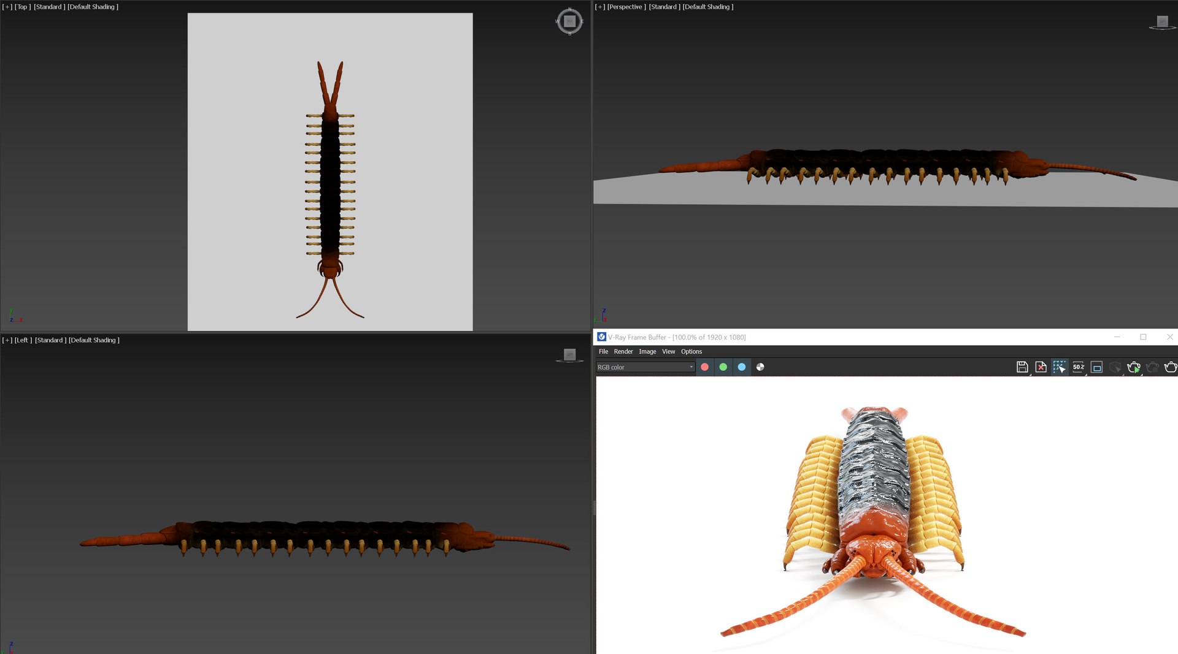Click the ViewCube in Left viewport

(x=569, y=355)
